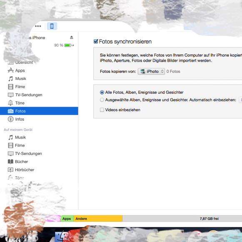242x242 pixels.
Task: Click the battery level indicator icon
Action: (x=68, y=45)
